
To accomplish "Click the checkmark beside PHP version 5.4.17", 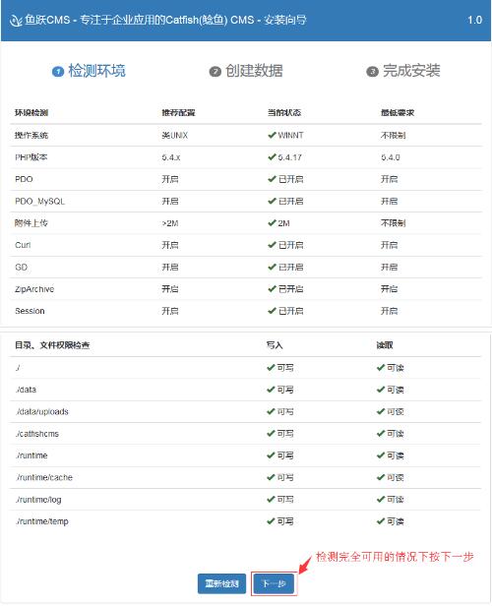I will 272,157.
